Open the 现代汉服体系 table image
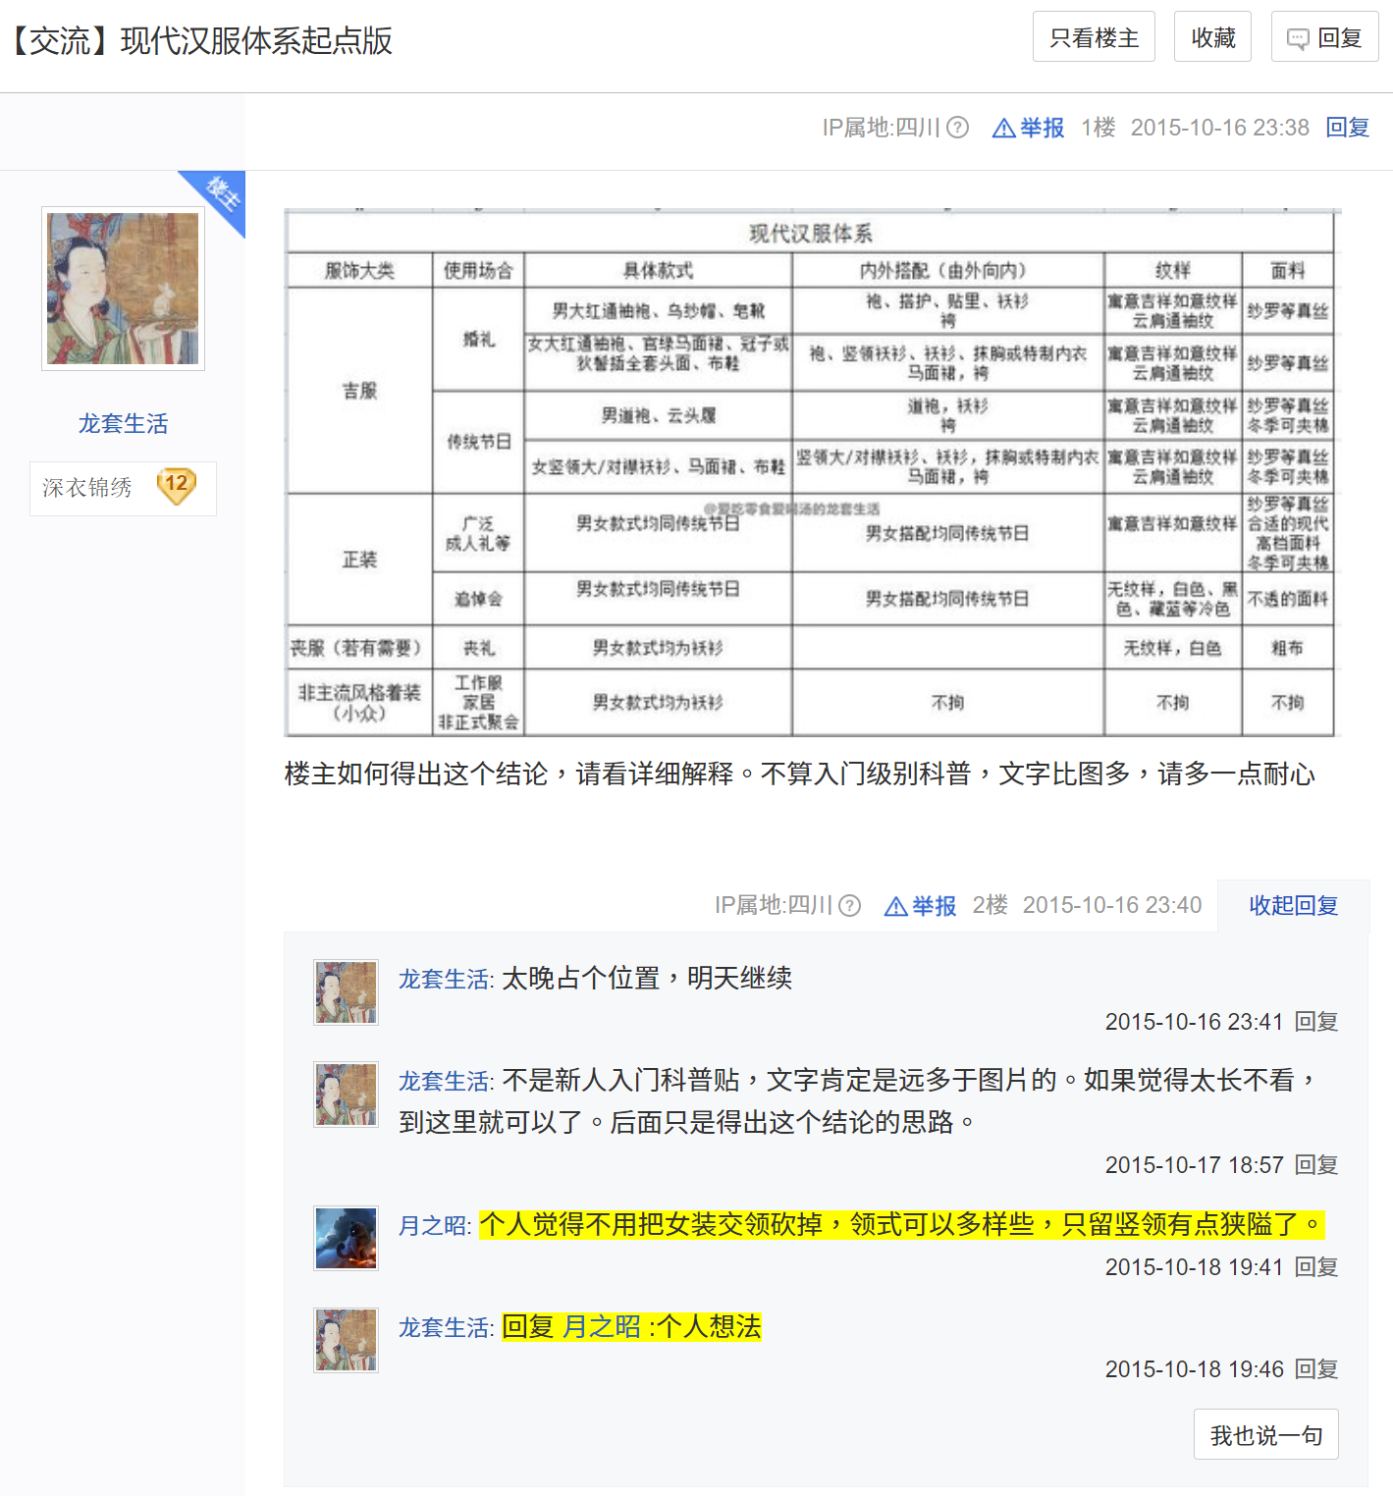 coord(811,472)
